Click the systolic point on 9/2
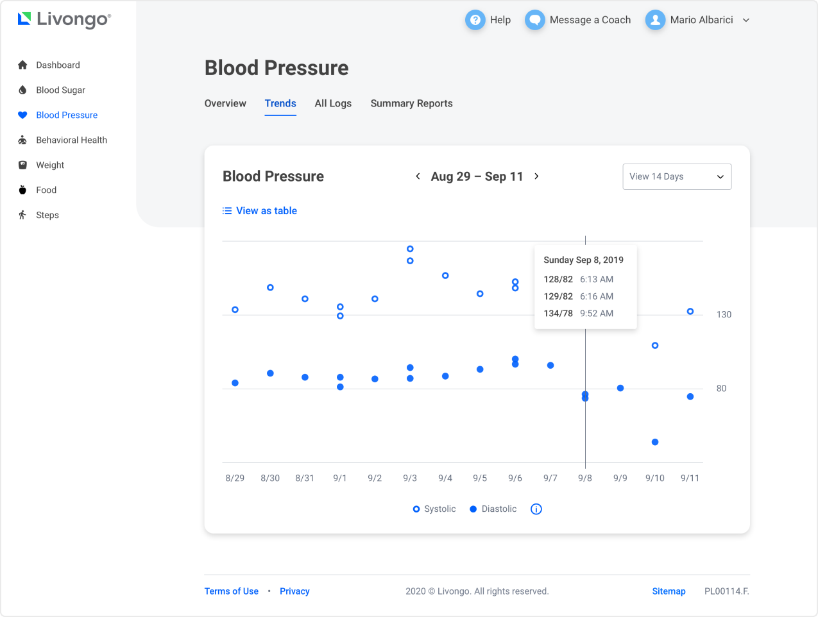Screen dimensions: 818x617 coord(375,299)
